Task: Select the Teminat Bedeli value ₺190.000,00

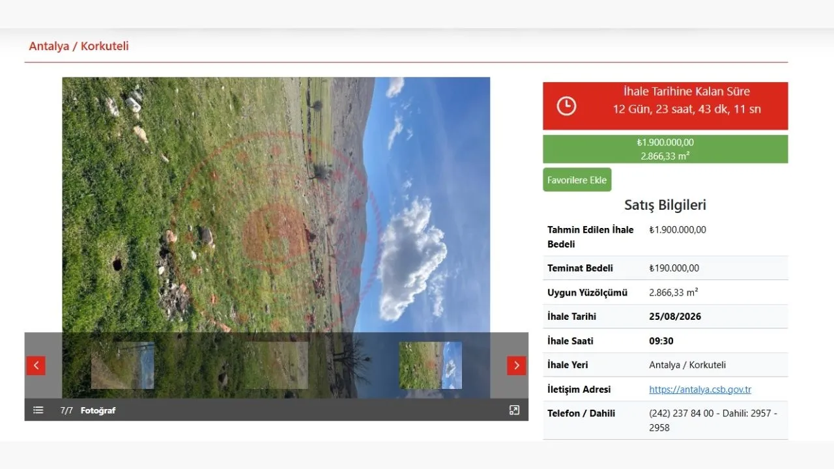Action: point(674,268)
